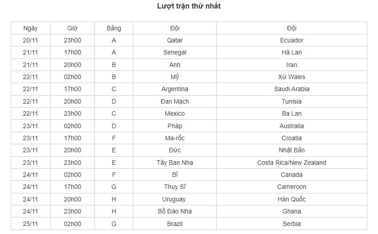The image size is (378, 234).
Task: Click the Qatar team cell
Action: pos(175,40)
